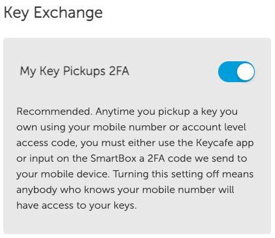
Task: Click the white knob of the 2FA switch
Action: click(x=246, y=72)
